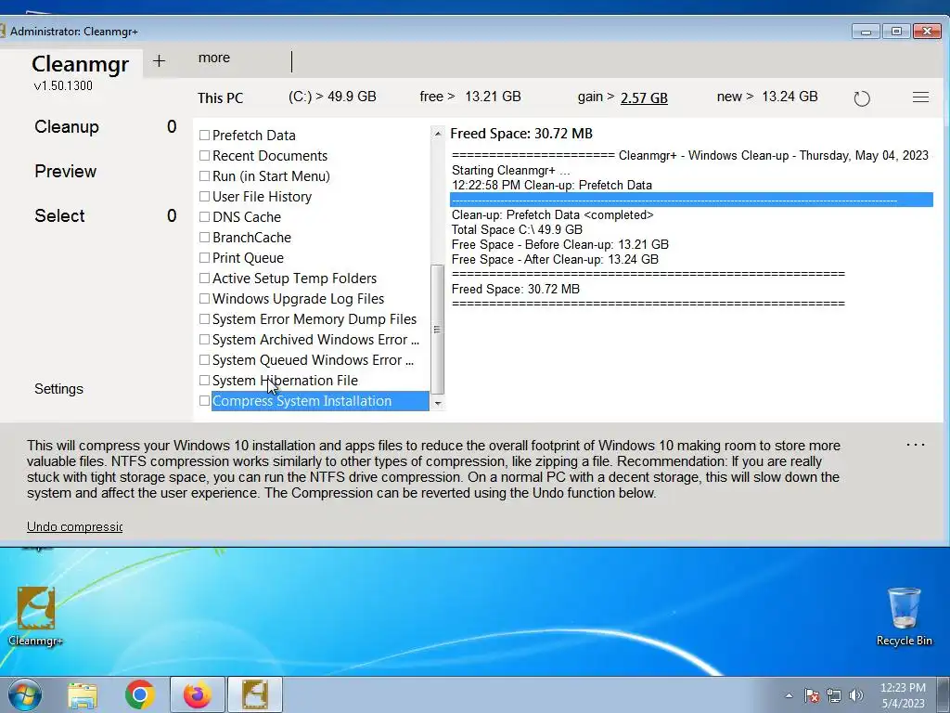Click the list scrollbar thumb
The image size is (950, 713).
coord(438,330)
